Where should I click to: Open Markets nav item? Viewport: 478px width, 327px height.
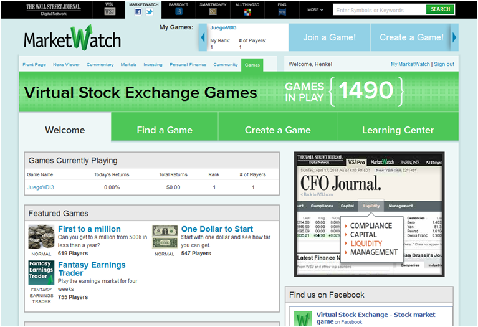[128, 65]
